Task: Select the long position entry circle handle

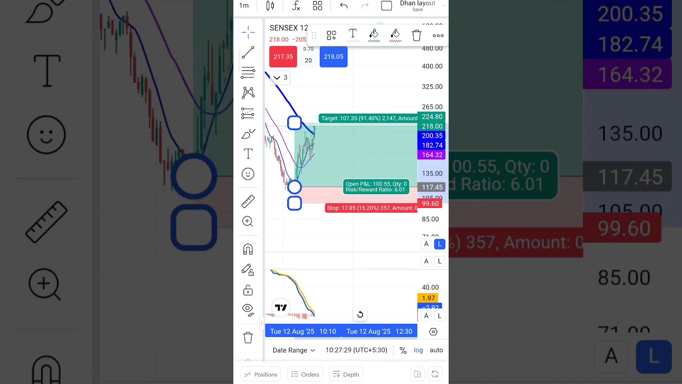Action: tap(295, 187)
